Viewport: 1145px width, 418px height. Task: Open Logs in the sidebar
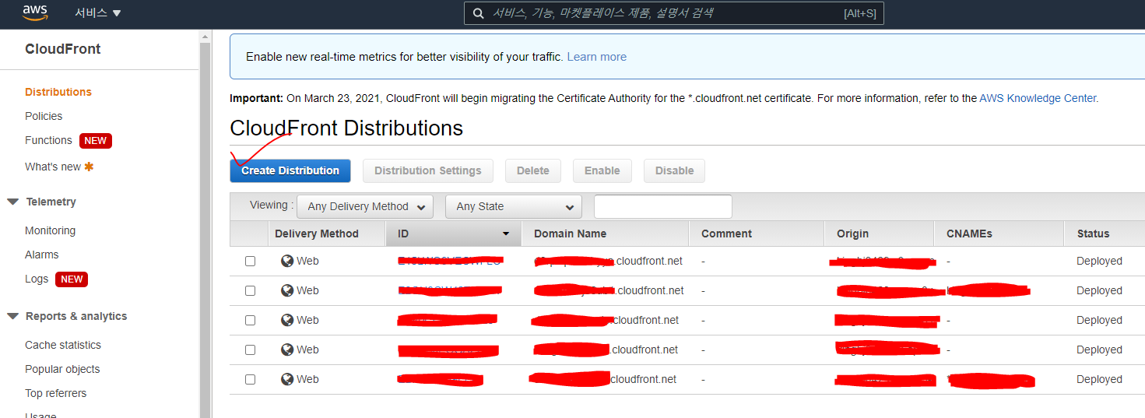click(x=37, y=279)
